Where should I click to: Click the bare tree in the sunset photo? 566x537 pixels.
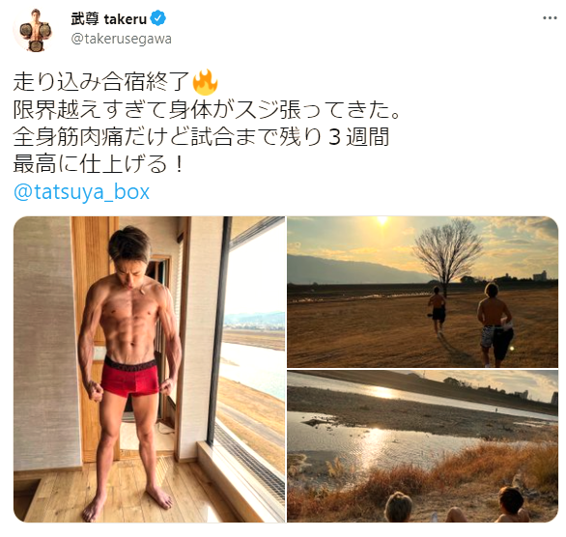pos(447,254)
